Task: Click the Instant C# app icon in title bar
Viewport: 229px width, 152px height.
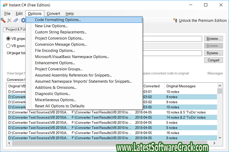Action: pyautogui.click(x=5, y=5)
